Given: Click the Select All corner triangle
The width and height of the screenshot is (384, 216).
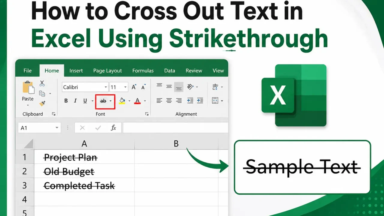Looking at the screenshot, I should 28,144.
